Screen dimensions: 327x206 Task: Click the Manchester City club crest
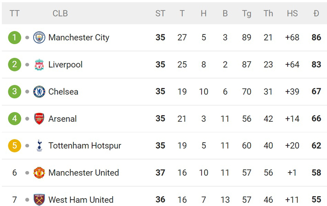(39, 37)
